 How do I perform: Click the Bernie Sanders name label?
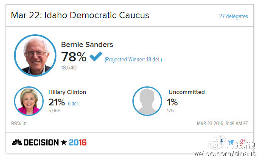(87, 44)
